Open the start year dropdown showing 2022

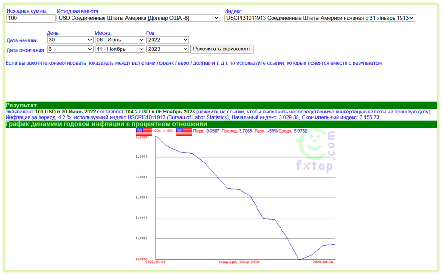[168, 40]
